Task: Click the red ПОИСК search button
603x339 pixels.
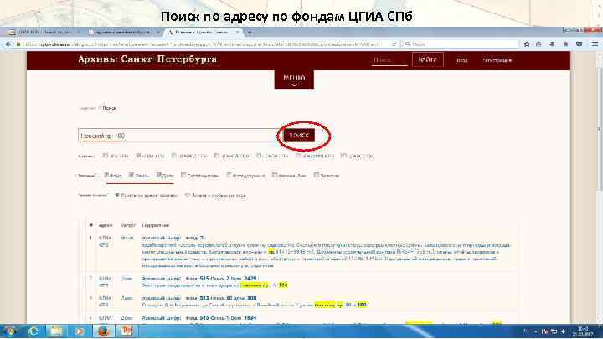Action: click(299, 136)
